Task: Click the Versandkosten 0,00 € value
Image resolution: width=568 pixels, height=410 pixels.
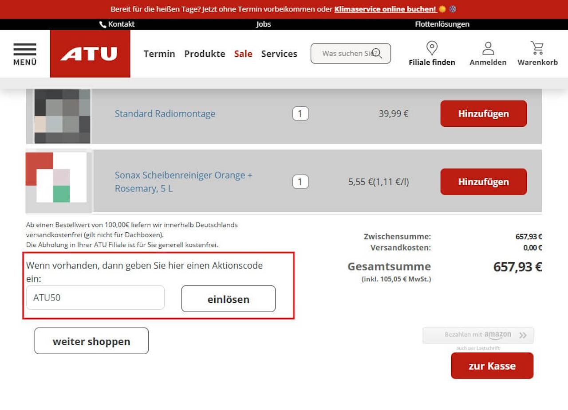Action: (532, 248)
